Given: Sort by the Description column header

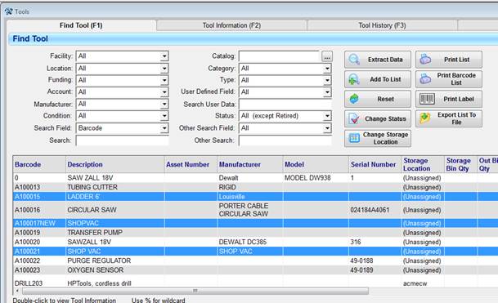Looking at the screenshot, I should click(x=115, y=164).
